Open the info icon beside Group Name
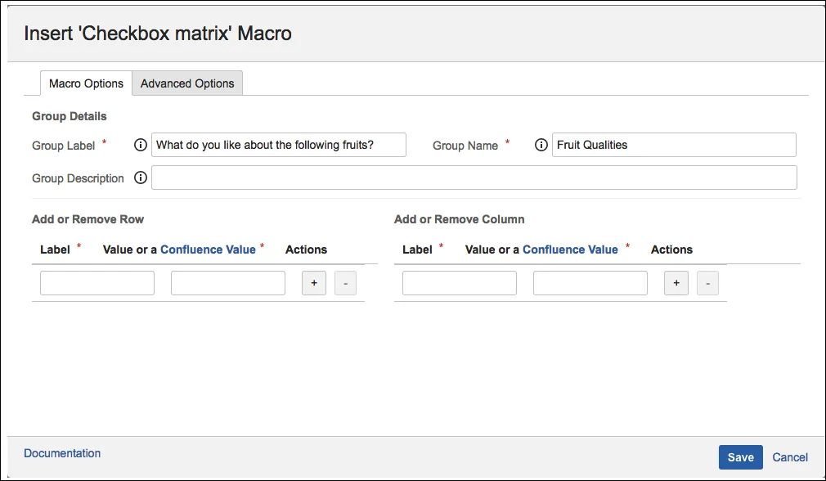The width and height of the screenshot is (826, 481). [541, 145]
